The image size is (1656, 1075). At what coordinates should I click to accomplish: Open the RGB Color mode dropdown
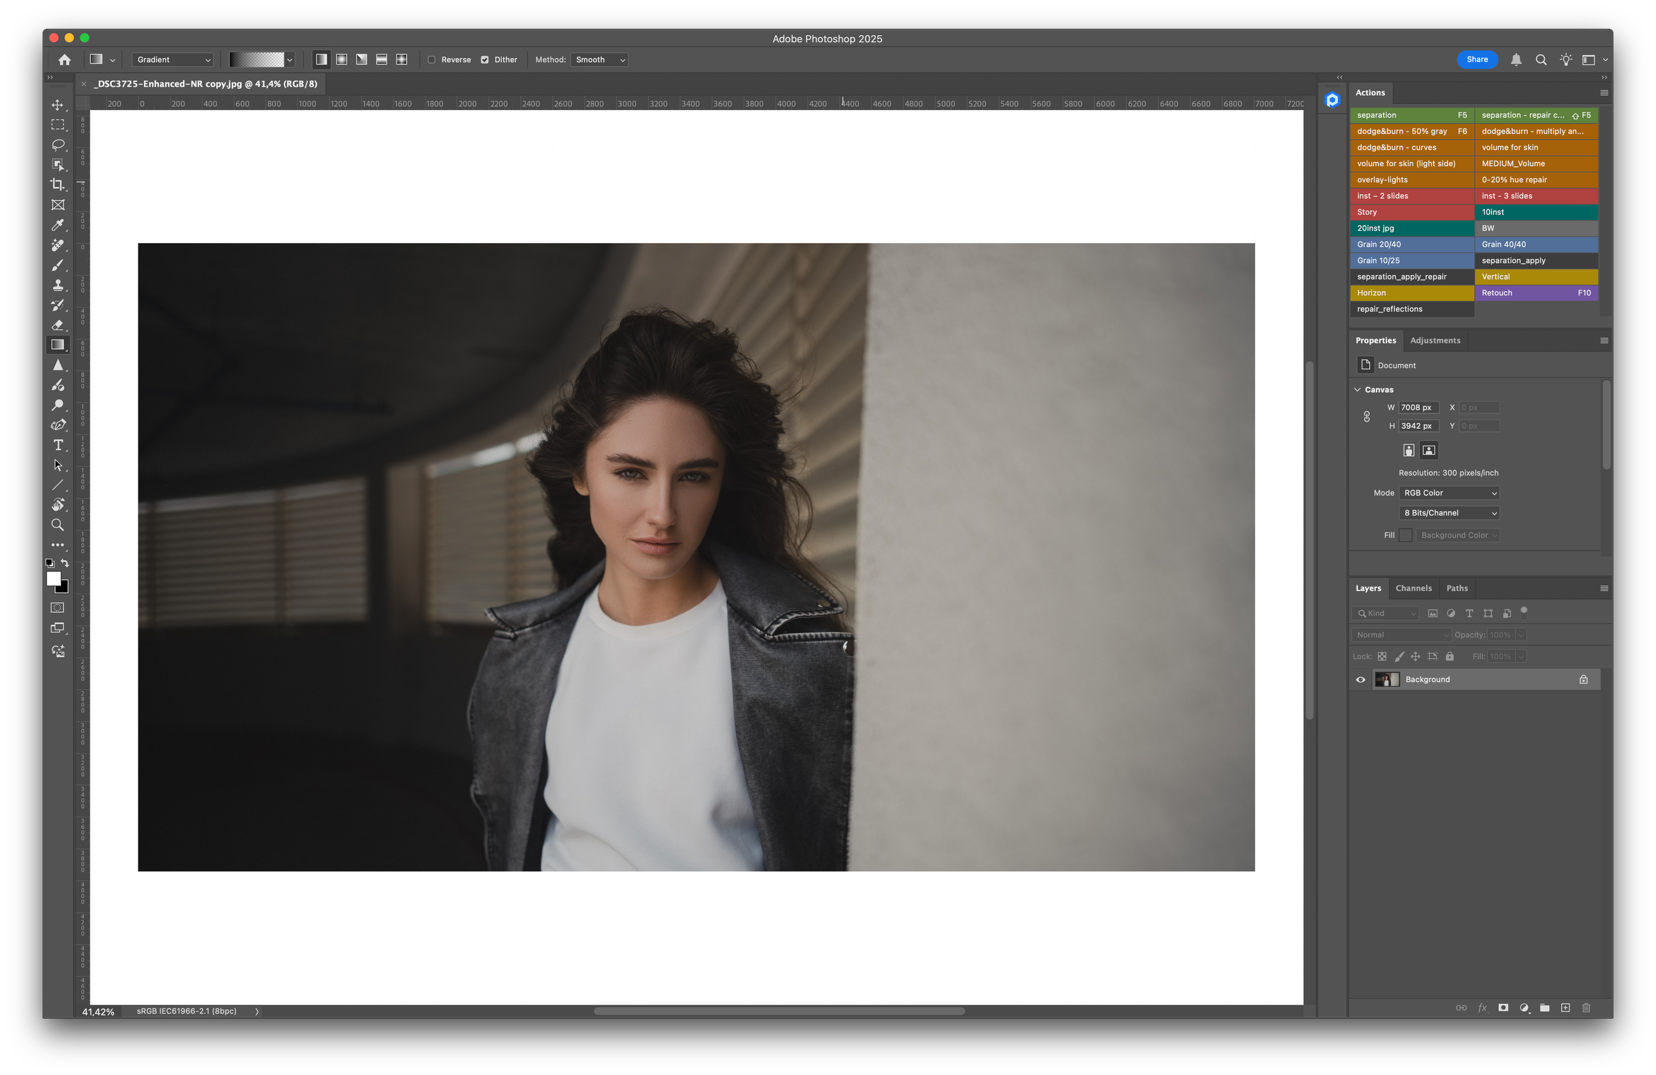pos(1448,493)
